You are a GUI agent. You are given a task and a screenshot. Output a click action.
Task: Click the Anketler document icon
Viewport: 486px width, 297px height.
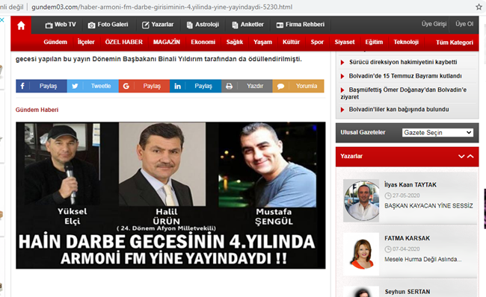point(235,25)
